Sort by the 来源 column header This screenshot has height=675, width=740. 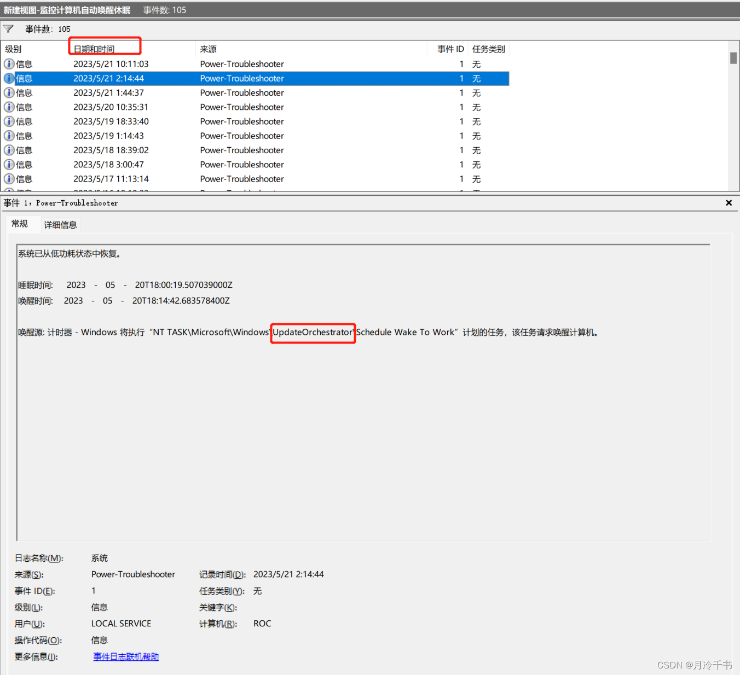pyautogui.click(x=311, y=49)
